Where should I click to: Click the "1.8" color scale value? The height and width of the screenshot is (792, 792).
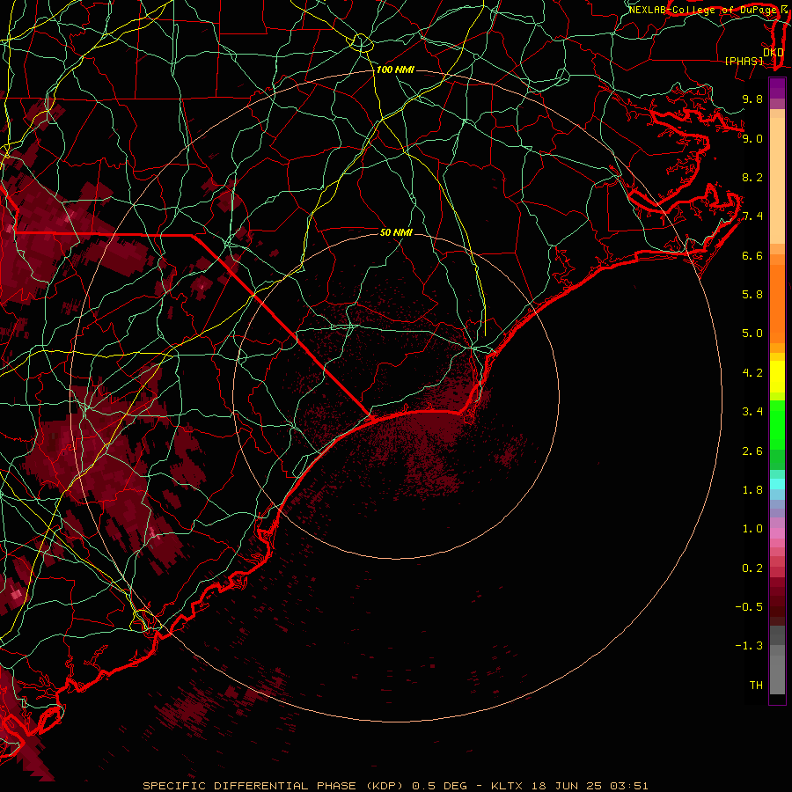click(752, 490)
